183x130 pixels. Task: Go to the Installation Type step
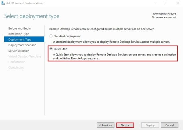pyautogui.click(x=19, y=34)
